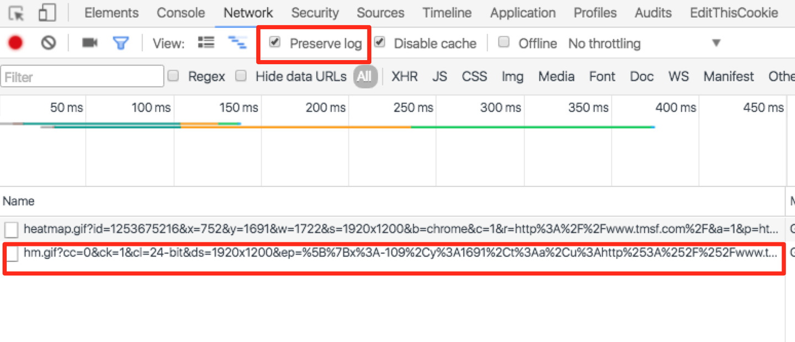
Task: Click the inspect element cursor icon
Action: pyautogui.click(x=17, y=13)
